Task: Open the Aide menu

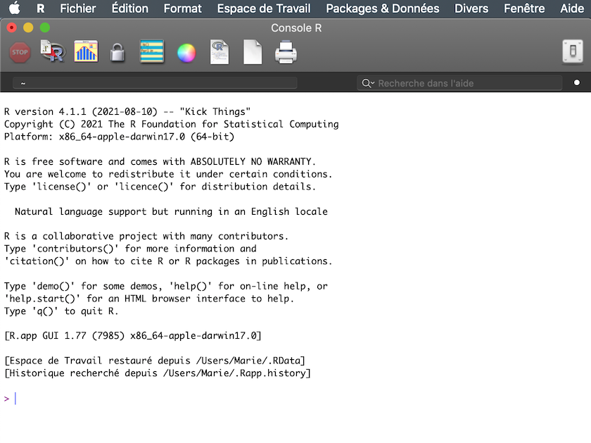Action: coord(571,8)
